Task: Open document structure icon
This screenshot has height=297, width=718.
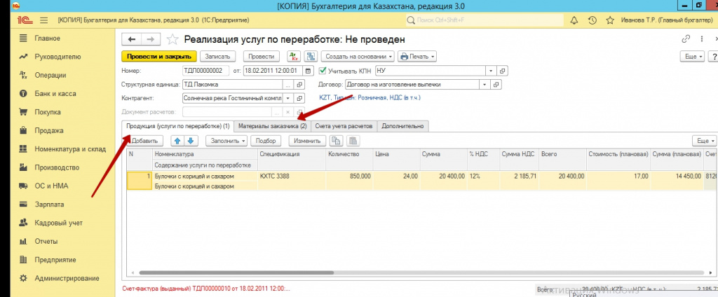Action: click(311, 57)
